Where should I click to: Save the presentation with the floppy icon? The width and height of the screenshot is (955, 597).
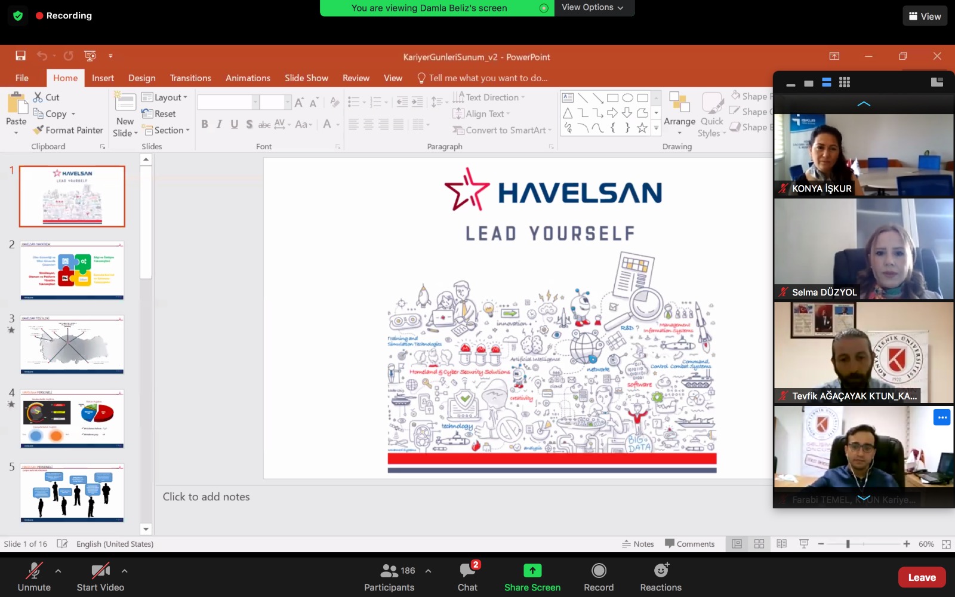click(20, 56)
